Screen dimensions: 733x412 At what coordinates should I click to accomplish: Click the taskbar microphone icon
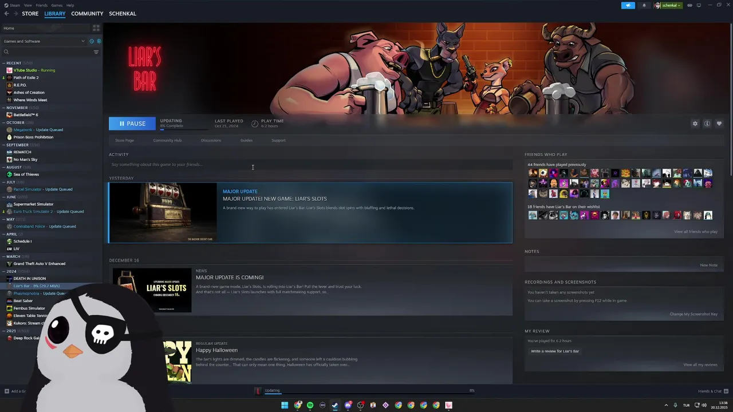[675, 405]
